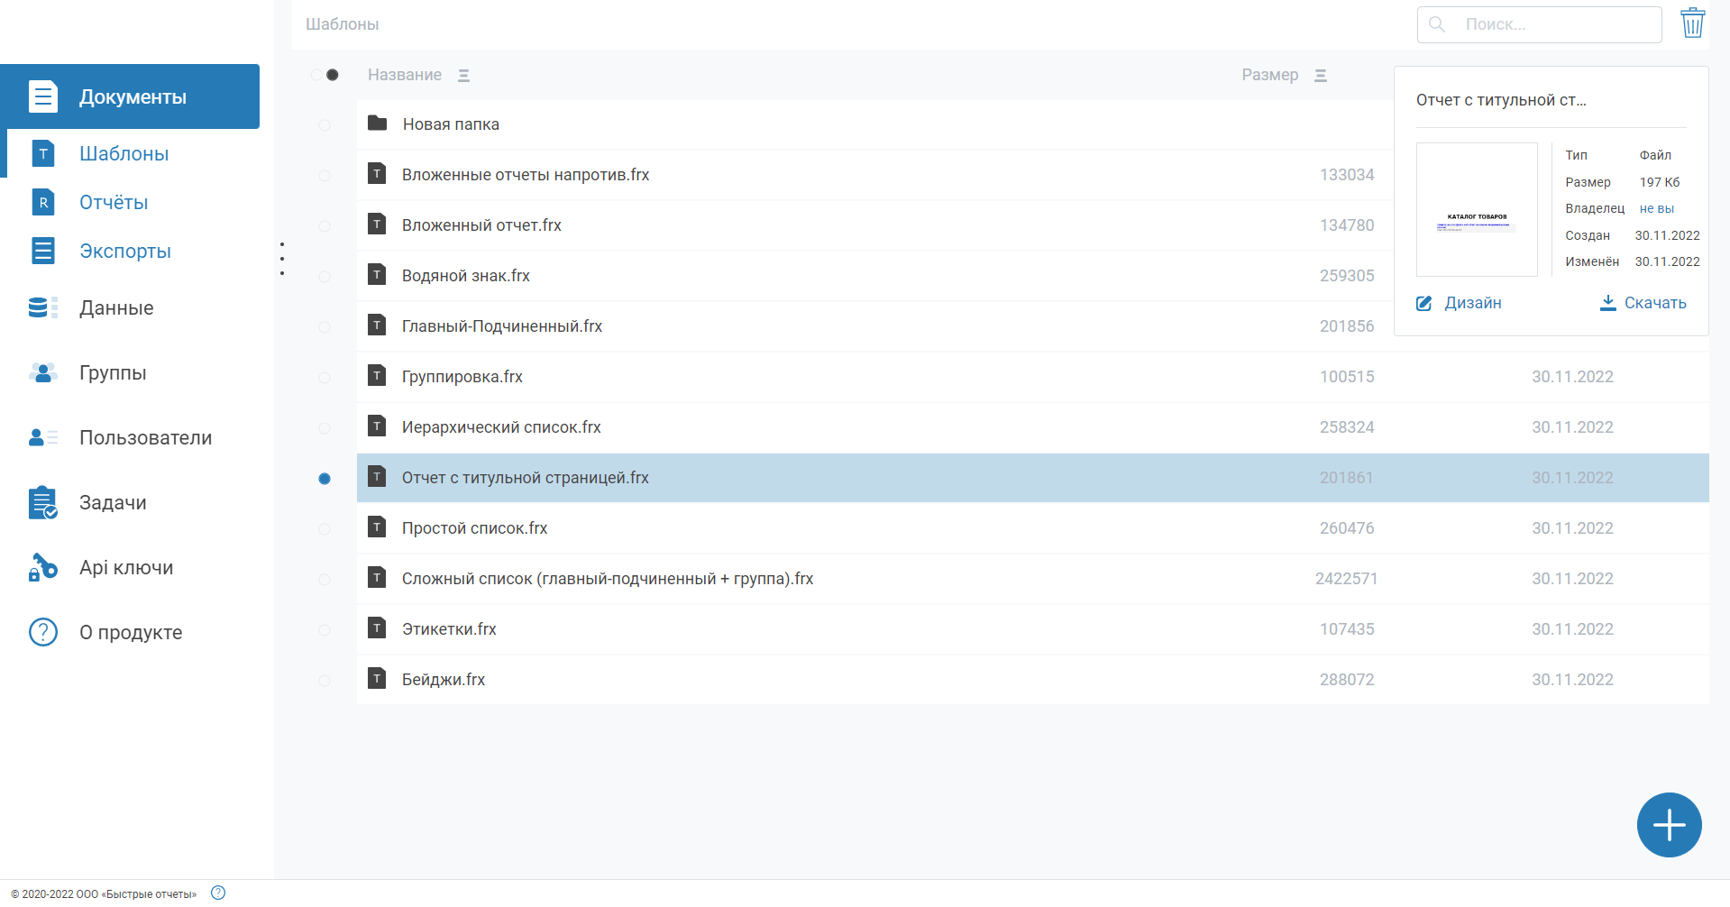Click the Шаблоны breadcrumb

tap(342, 24)
